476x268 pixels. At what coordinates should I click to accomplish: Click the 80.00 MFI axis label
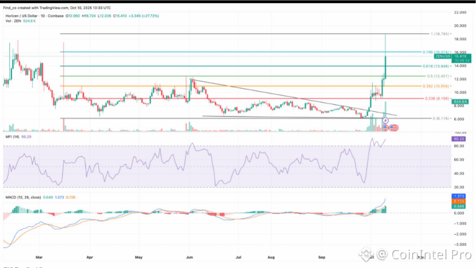click(459, 146)
